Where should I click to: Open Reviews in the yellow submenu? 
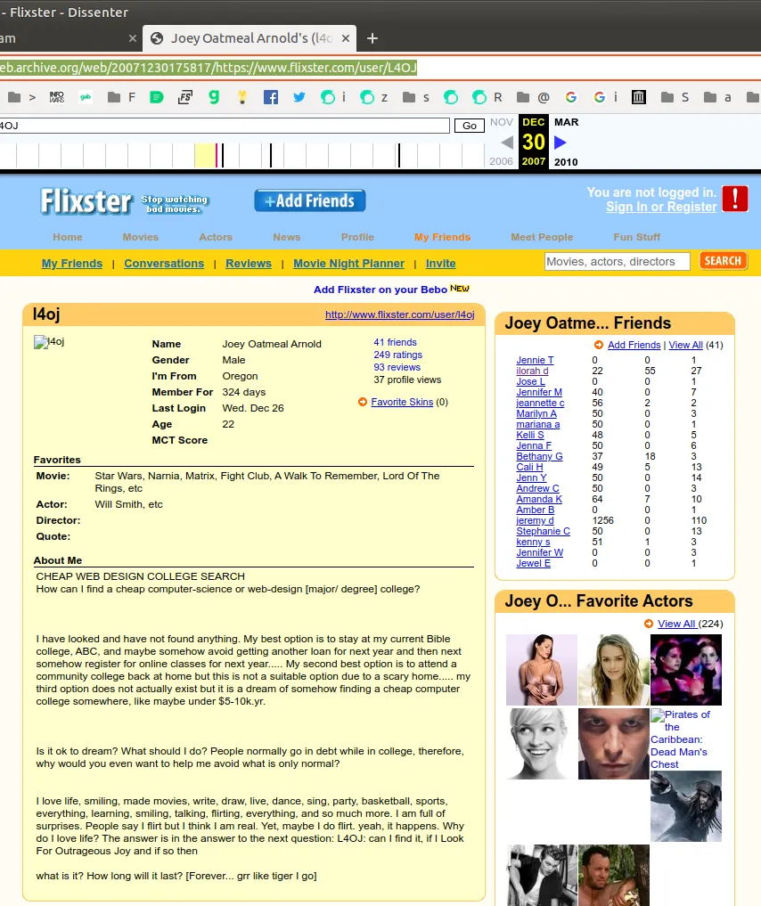point(249,263)
